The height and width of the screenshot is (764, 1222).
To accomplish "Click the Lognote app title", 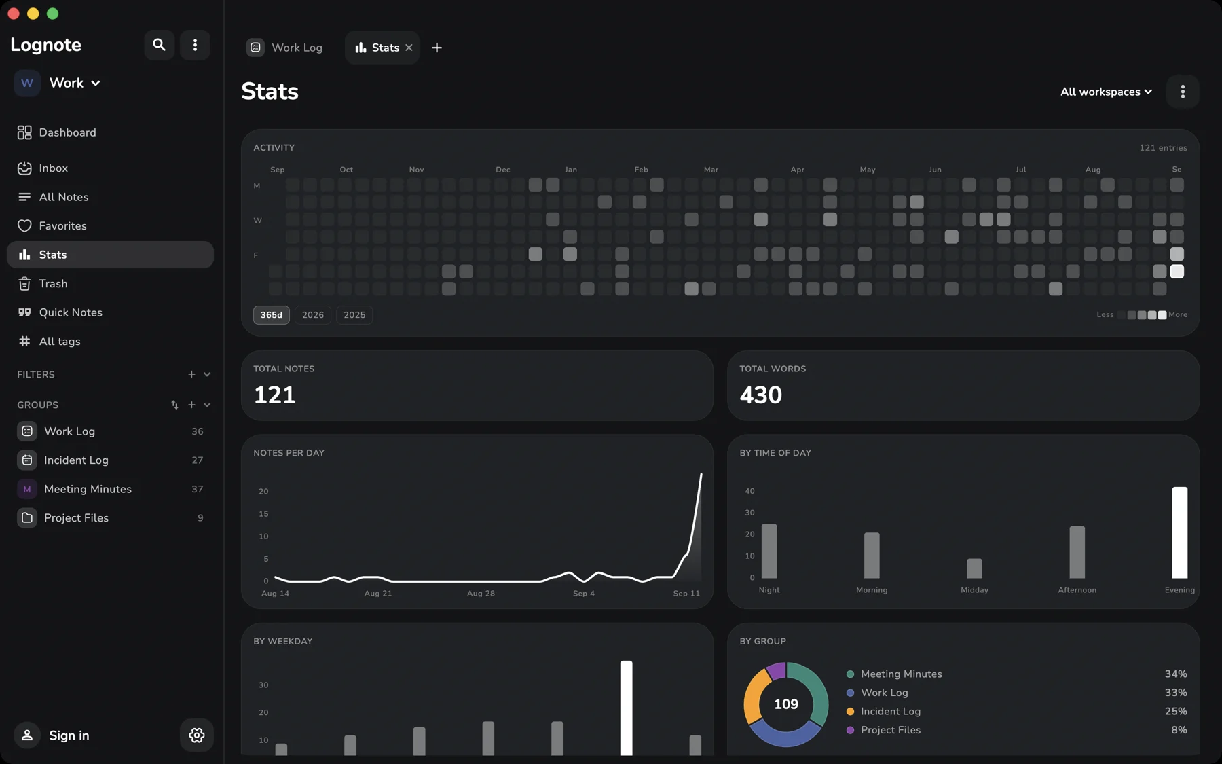I will tap(45, 45).
